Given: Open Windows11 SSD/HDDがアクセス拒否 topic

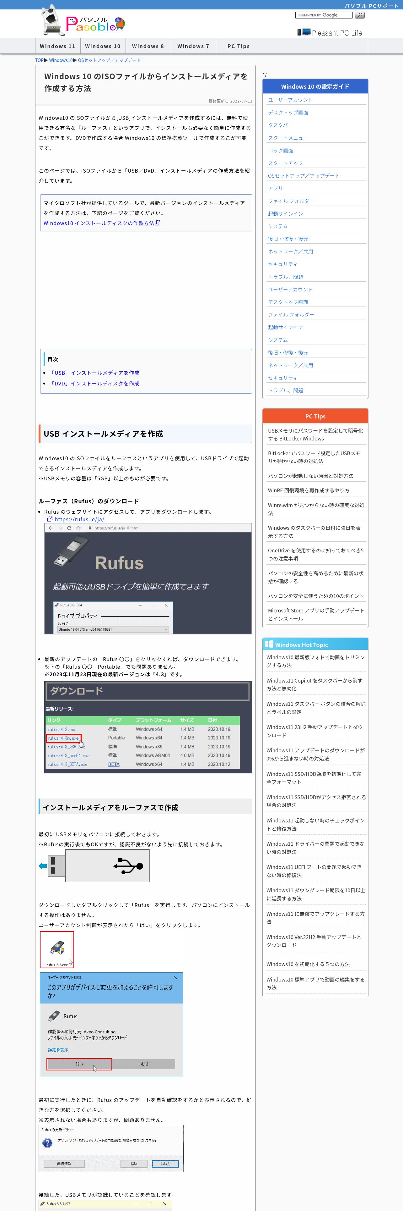Looking at the screenshot, I should (316, 801).
